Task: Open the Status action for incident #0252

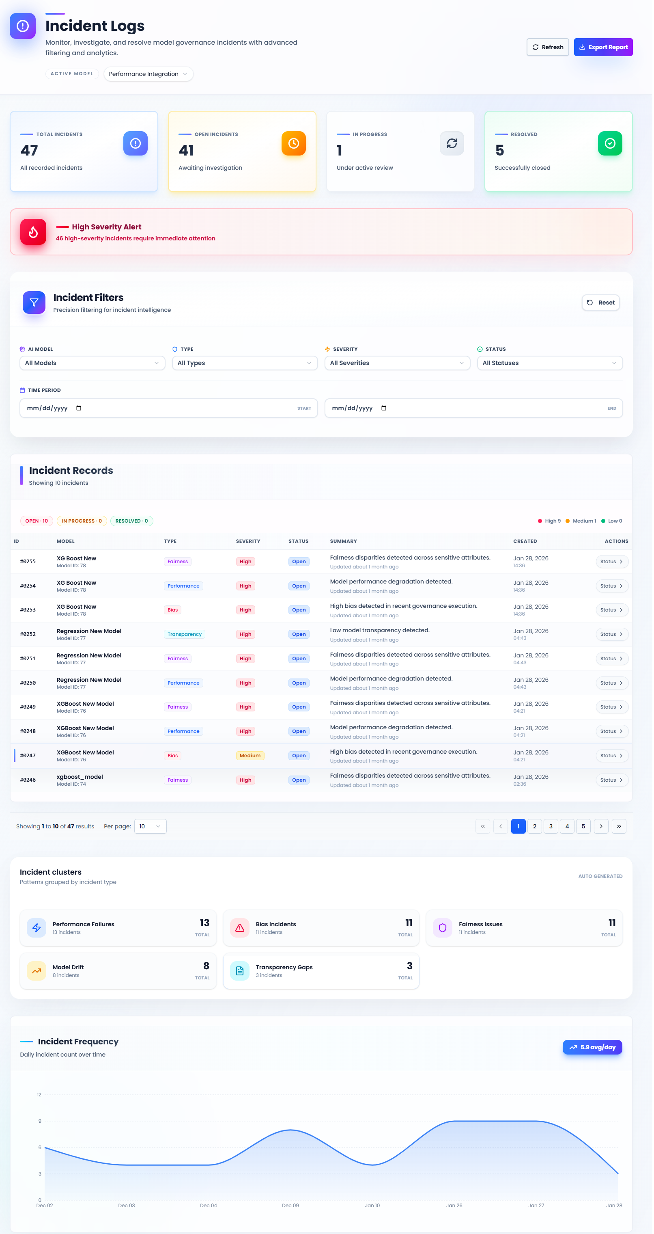Action: point(612,634)
